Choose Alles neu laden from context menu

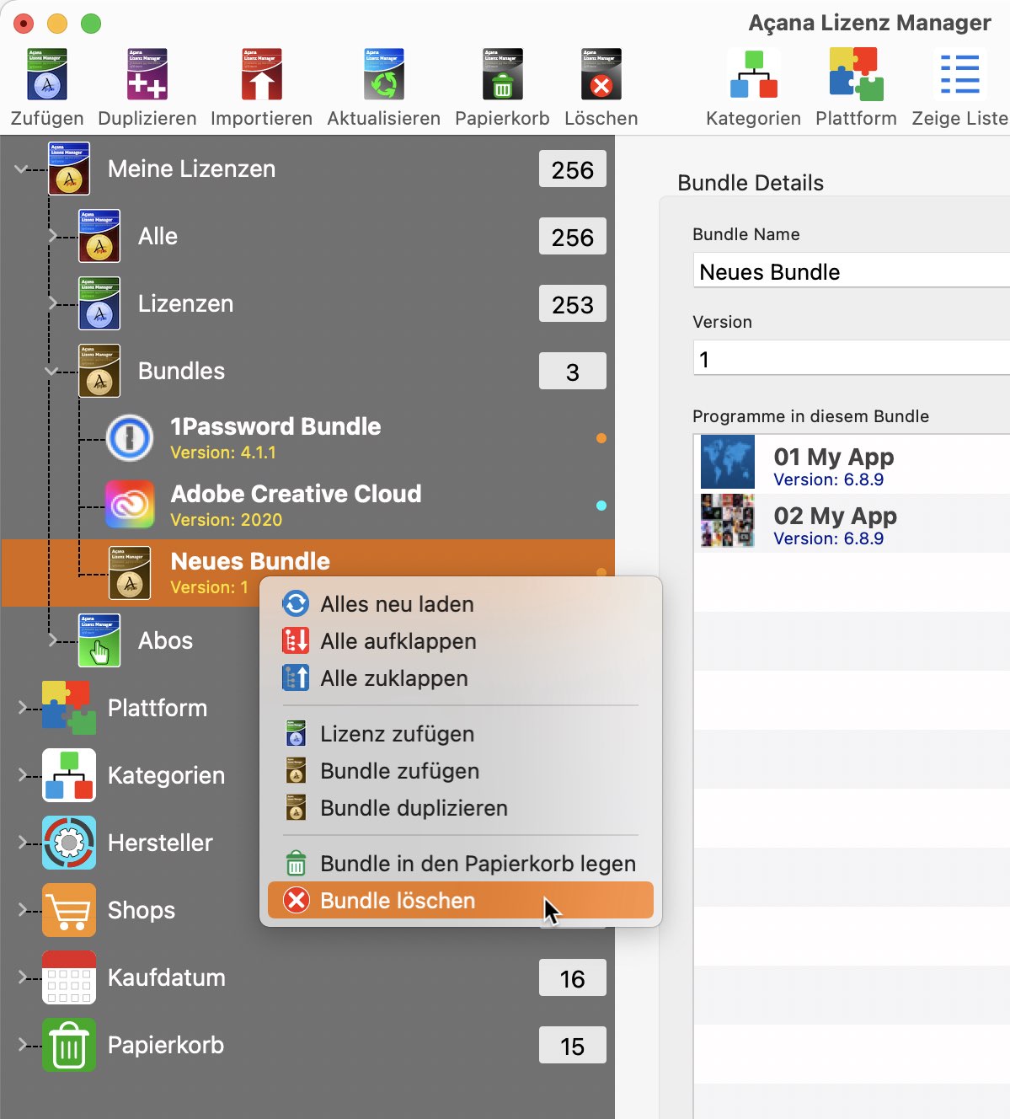pos(461,604)
